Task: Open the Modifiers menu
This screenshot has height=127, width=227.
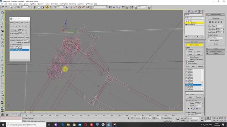Action: [33, 4]
